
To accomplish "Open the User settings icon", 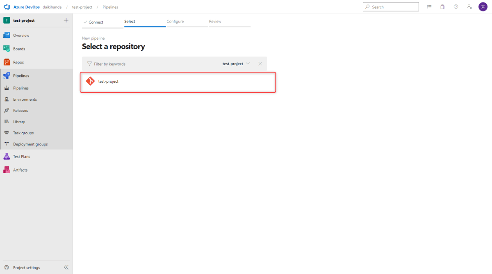I will pyautogui.click(x=469, y=7).
